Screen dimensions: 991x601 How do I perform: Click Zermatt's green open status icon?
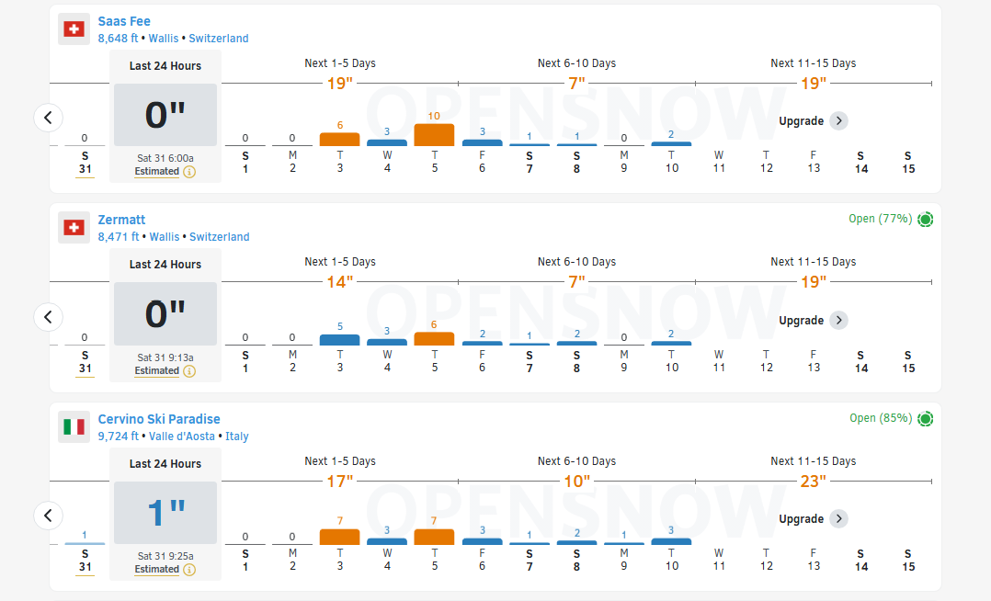(925, 220)
